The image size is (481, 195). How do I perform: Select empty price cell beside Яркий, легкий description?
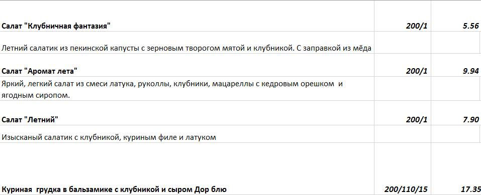(456, 89)
